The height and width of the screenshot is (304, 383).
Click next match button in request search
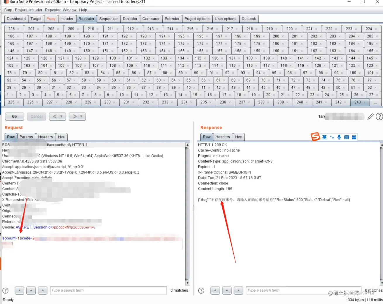pos(43,290)
